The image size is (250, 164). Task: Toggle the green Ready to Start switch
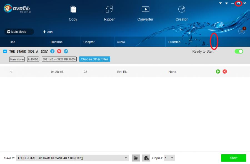click(x=239, y=51)
